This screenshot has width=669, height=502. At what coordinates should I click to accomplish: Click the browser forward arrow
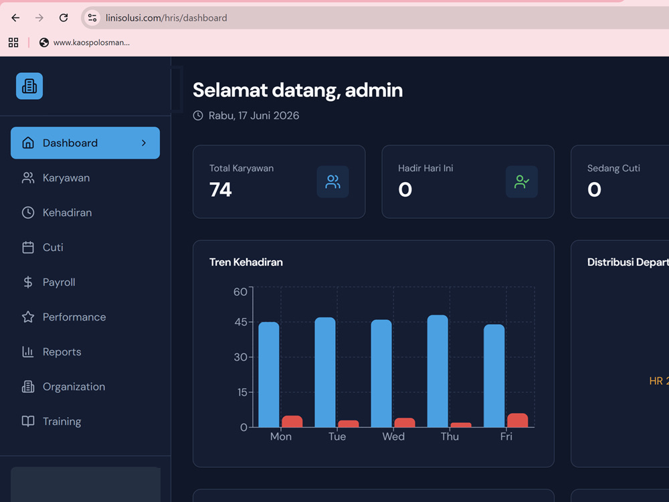tap(39, 18)
